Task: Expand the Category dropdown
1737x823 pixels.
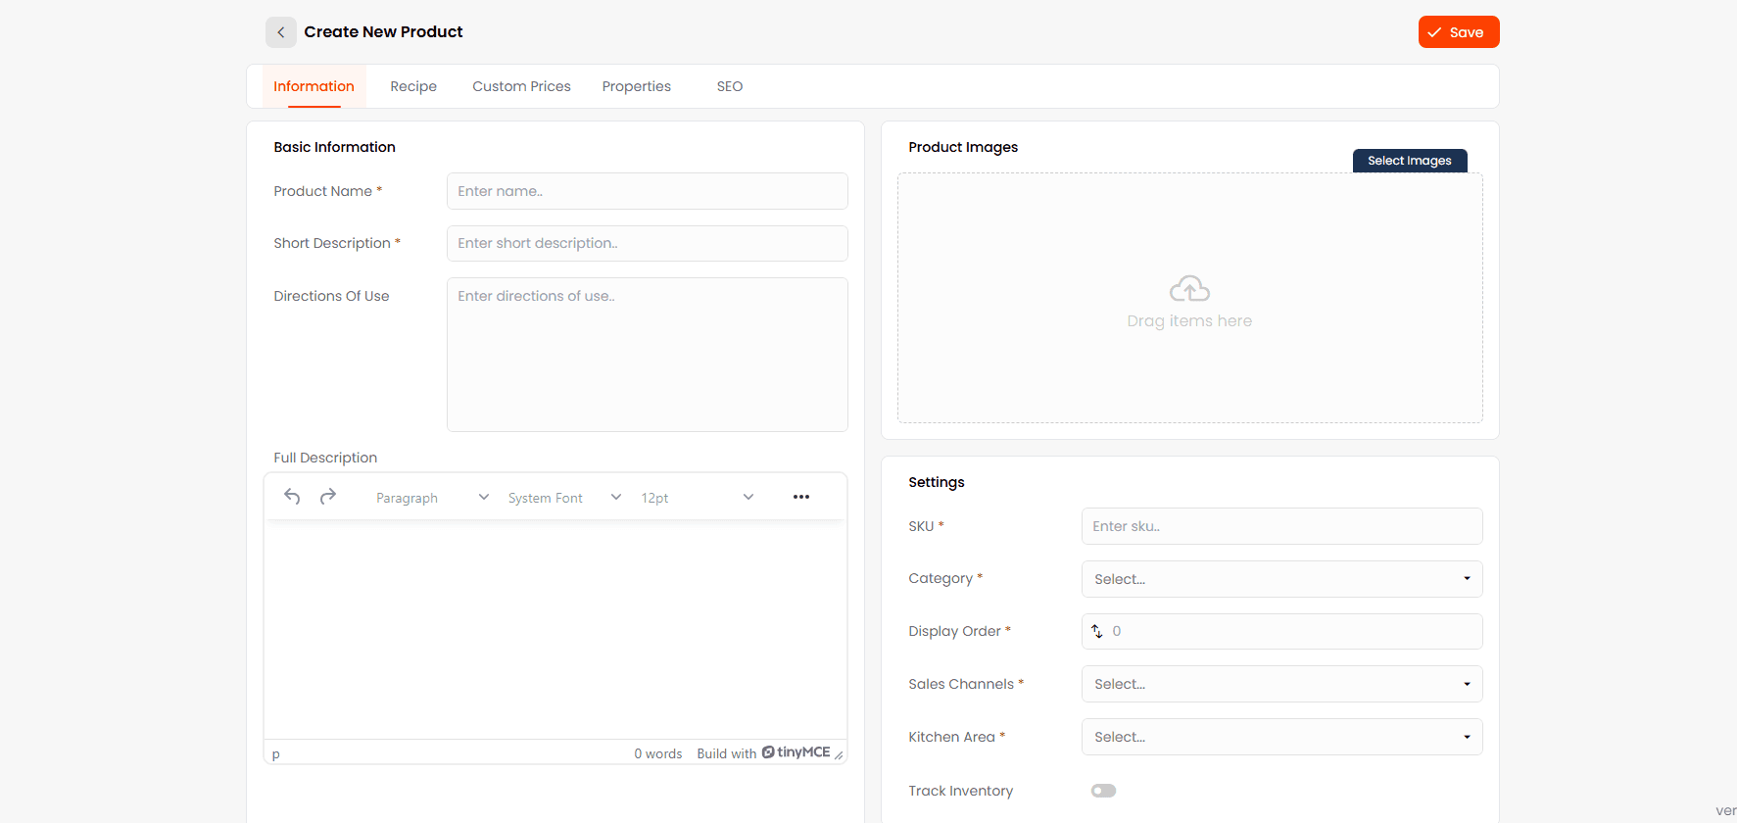Action: (1280, 579)
